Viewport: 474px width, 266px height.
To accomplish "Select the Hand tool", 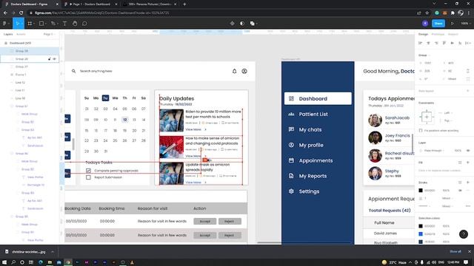I will click(75, 23).
